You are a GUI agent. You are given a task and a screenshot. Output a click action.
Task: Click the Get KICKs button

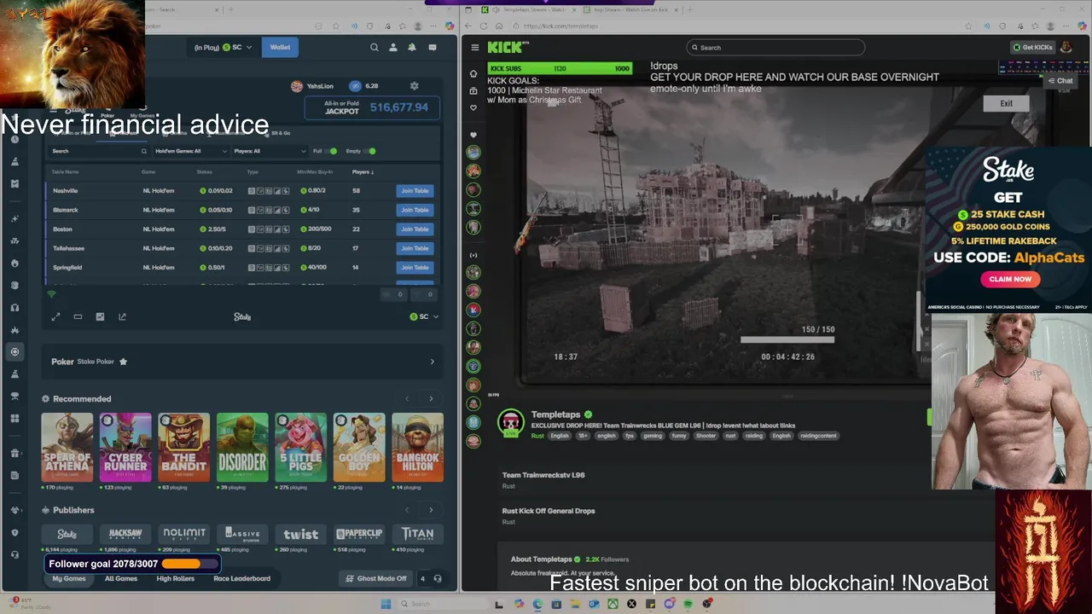[x=1032, y=48]
